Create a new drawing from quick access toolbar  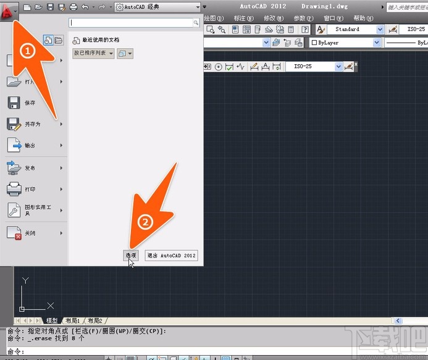[27, 7]
